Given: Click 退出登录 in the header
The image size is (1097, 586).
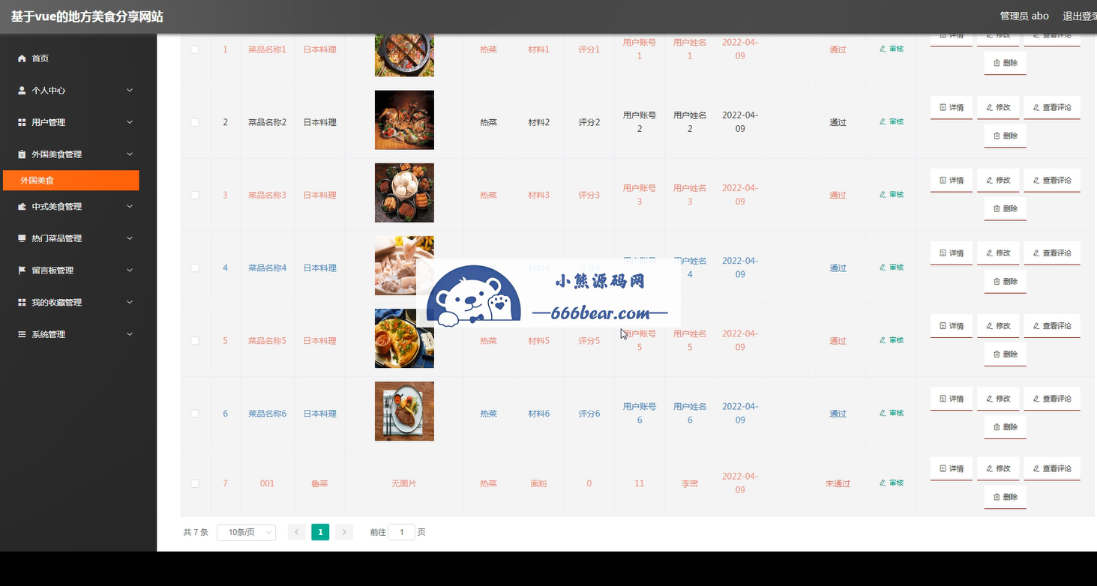Looking at the screenshot, I should (x=1080, y=16).
